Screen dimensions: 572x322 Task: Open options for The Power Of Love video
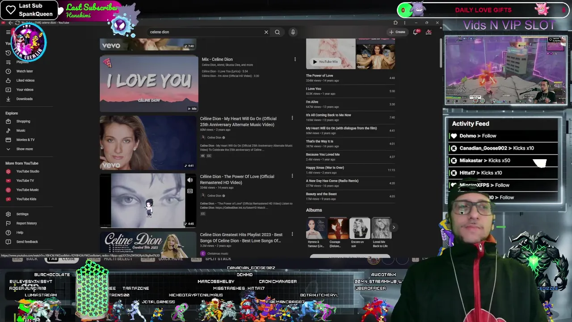pyautogui.click(x=292, y=176)
